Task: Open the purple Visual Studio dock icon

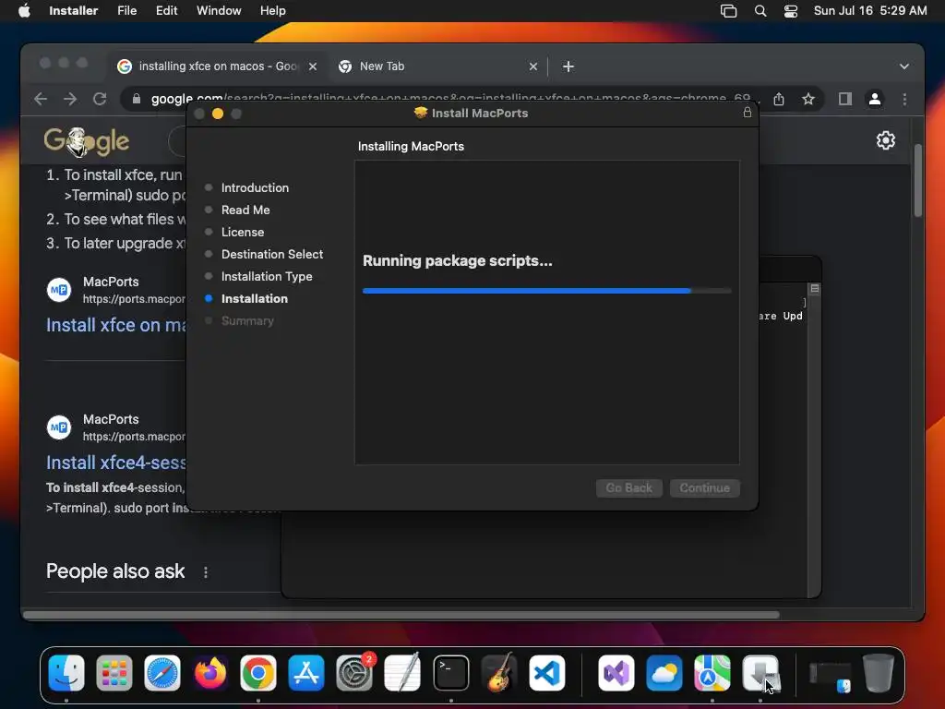Action: tap(616, 673)
